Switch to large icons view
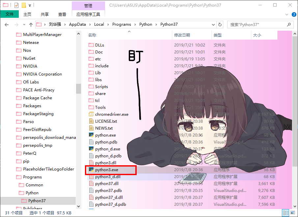This screenshot has height=217, width=298. 292,213
